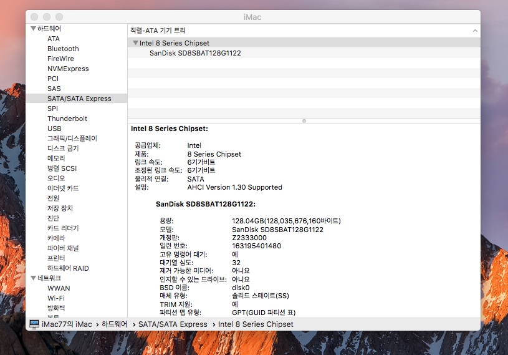Collapse the 네트워크 section triangle
This screenshot has width=508, height=355.
pyautogui.click(x=32, y=278)
